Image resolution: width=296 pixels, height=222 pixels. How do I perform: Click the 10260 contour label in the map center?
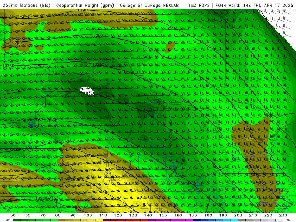tap(98, 64)
